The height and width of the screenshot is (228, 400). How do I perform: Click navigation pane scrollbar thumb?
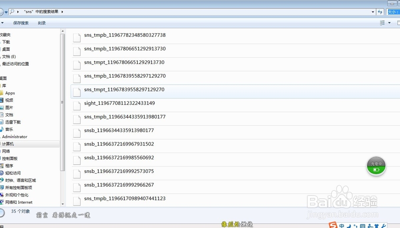coord(62,102)
